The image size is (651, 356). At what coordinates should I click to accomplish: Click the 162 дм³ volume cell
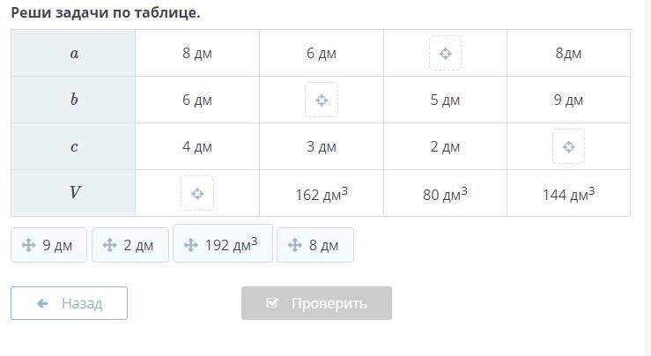pos(322,194)
